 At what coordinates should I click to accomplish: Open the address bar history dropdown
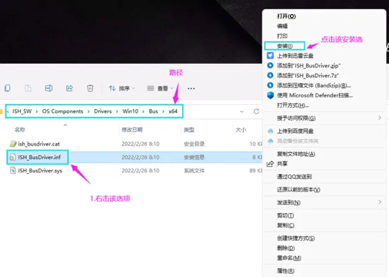pyautogui.click(x=242, y=111)
